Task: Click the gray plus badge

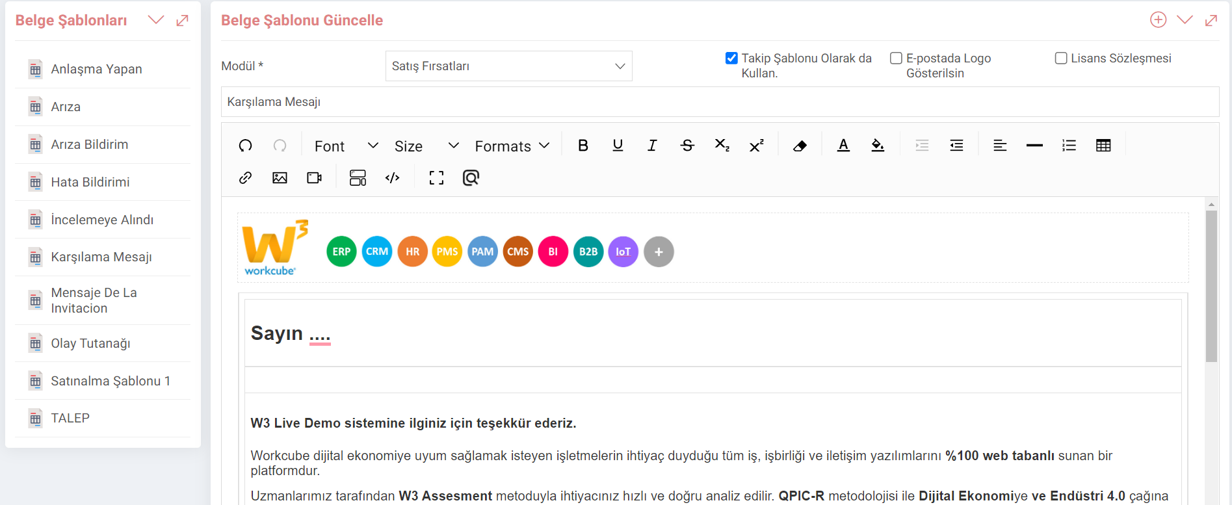Action: tap(659, 252)
